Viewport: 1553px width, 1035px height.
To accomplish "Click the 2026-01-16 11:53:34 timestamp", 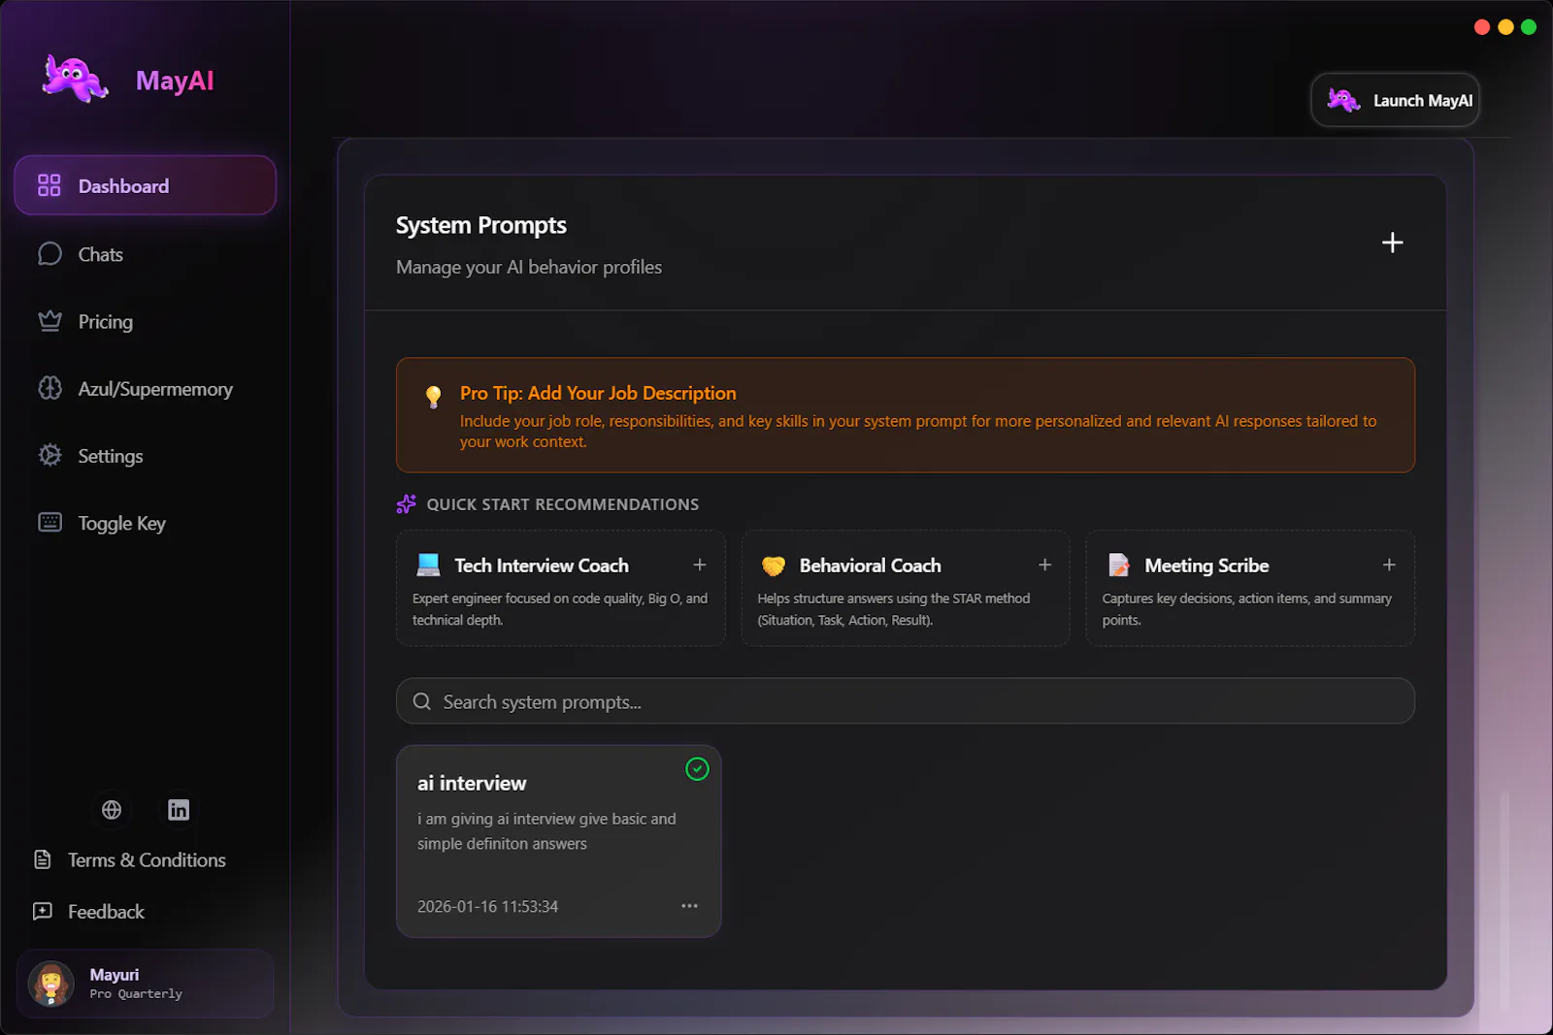I will tap(487, 906).
